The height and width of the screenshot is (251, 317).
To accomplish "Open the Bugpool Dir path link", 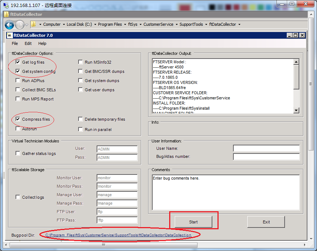I will [x=118, y=235].
